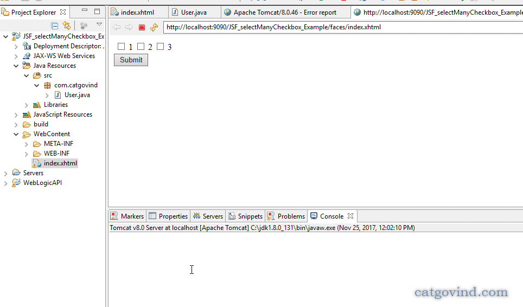Viewport: 523px width, 307px height.
Task: Click JavaScript Resources icon
Action: (x=27, y=114)
